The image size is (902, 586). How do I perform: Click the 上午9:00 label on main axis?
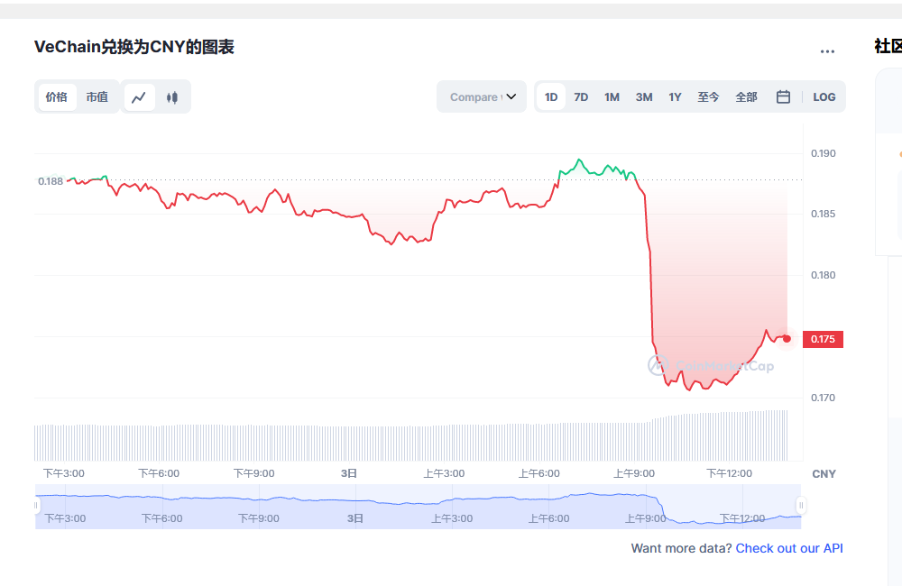(634, 473)
